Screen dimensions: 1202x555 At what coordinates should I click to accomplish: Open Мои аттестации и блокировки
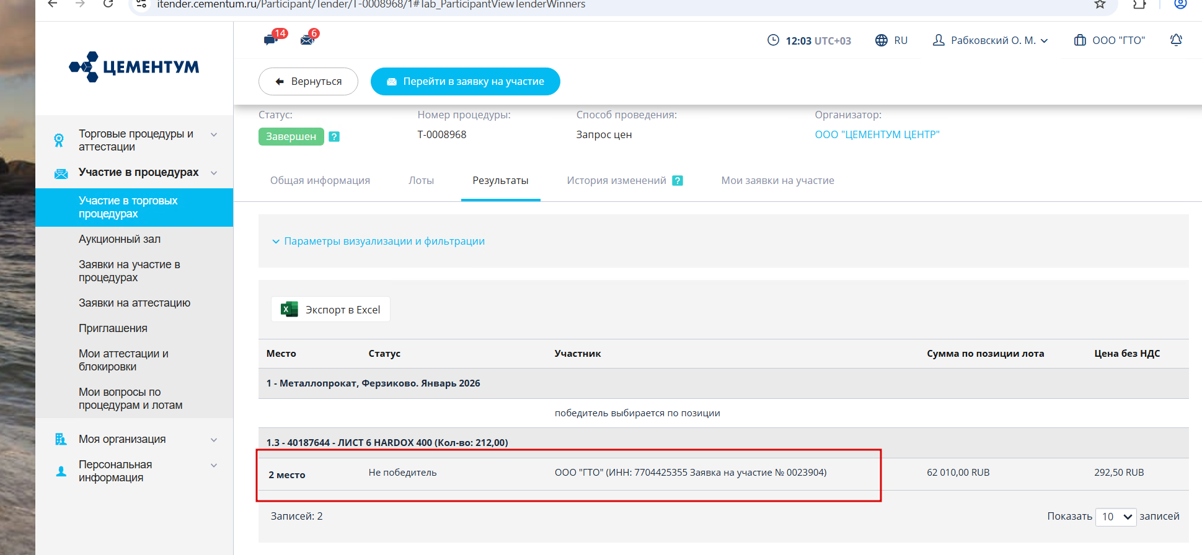click(x=123, y=360)
